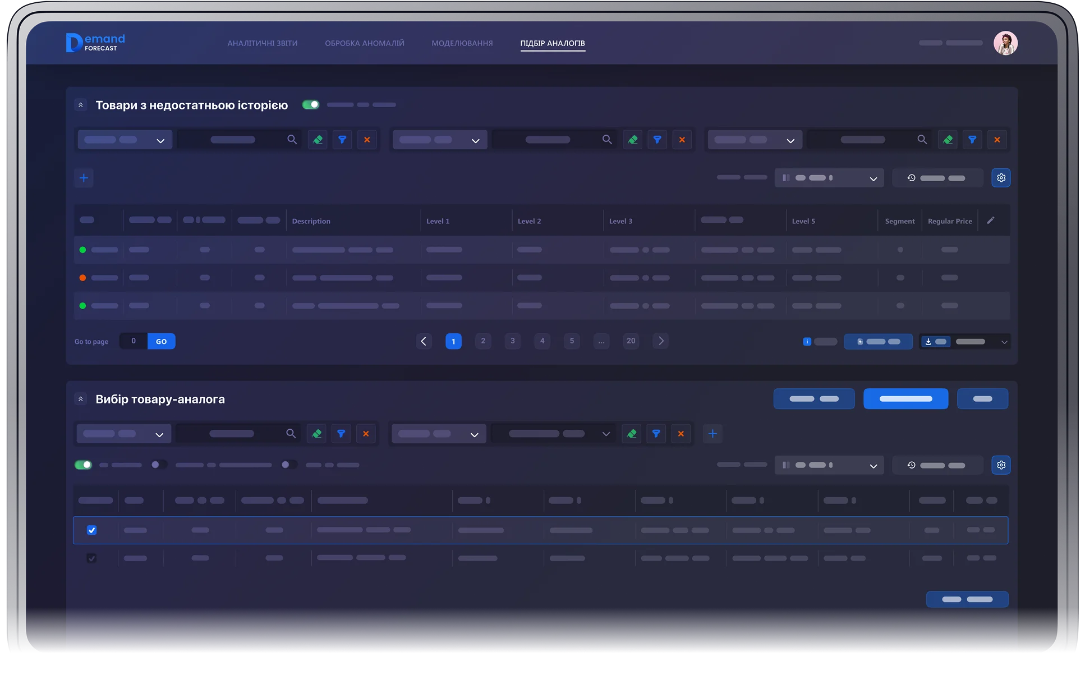Switch to the МОДЕЛЮВАННЯ tab

462,43
